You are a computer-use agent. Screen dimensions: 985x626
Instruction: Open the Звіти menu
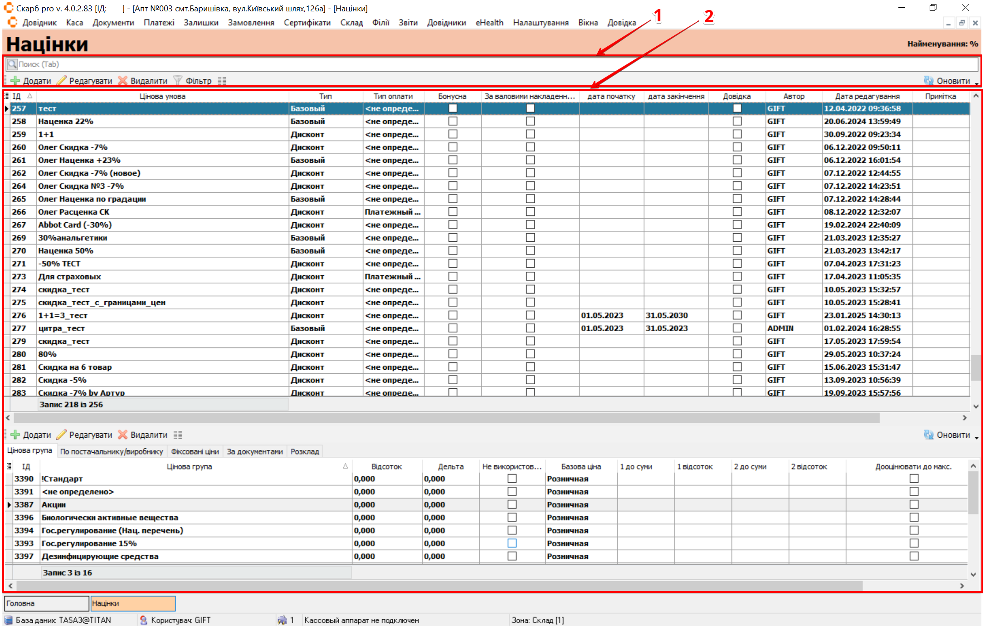click(x=408, y=23)
